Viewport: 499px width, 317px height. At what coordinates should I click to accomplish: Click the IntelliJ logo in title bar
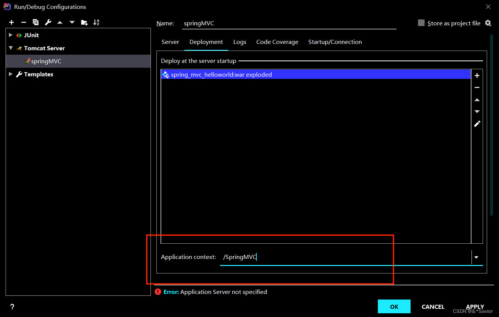7,6
